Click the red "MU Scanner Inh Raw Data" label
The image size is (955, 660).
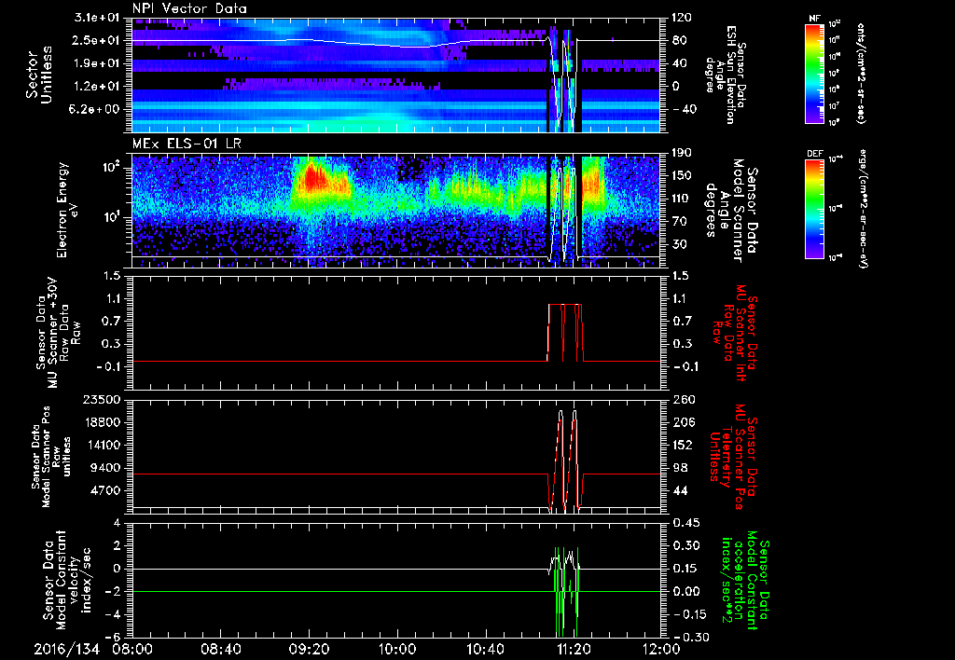(x=733, y=332)
